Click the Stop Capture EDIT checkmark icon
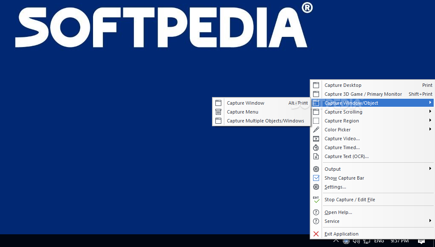Viewport: 435px width, 247px height. click(x=316, y=200)
